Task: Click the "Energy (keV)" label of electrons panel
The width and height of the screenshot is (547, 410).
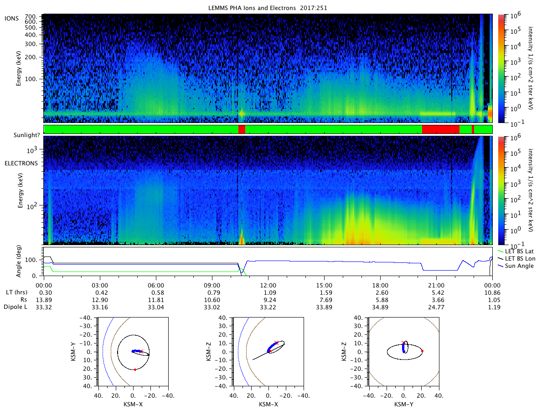Action: (21, 190)
